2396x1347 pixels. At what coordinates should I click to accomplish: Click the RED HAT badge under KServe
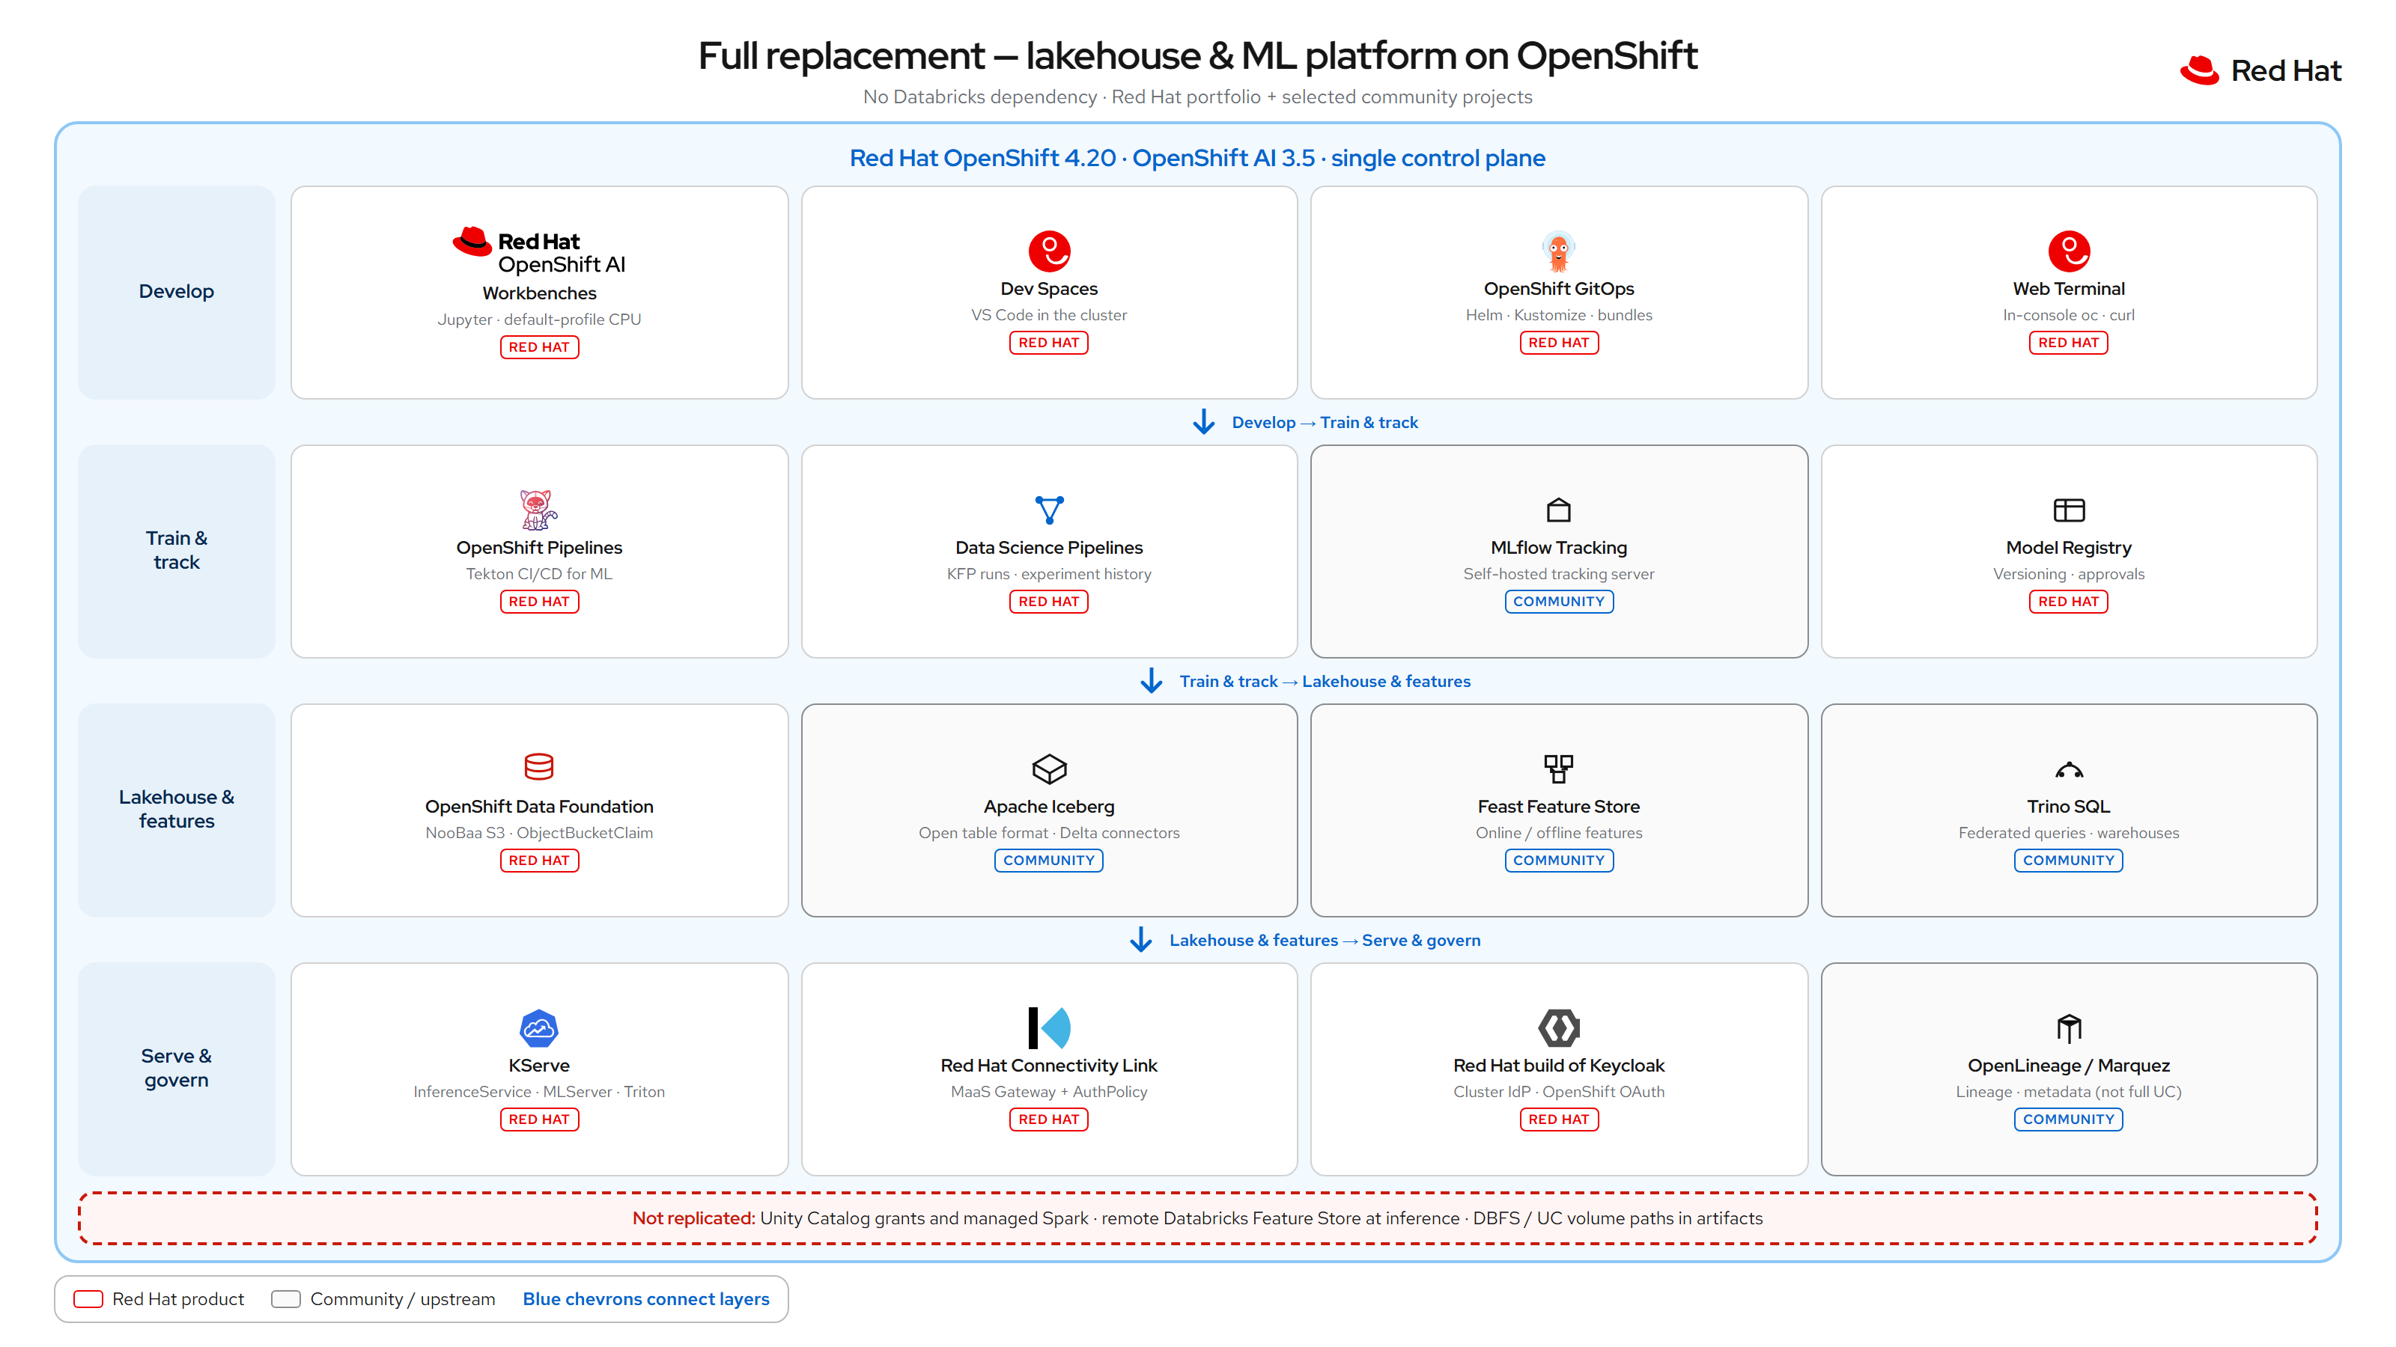(x=538, y=1120)
